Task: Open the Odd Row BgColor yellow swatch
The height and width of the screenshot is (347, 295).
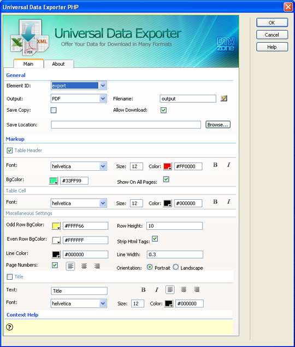Action: [x=56, y=226]
